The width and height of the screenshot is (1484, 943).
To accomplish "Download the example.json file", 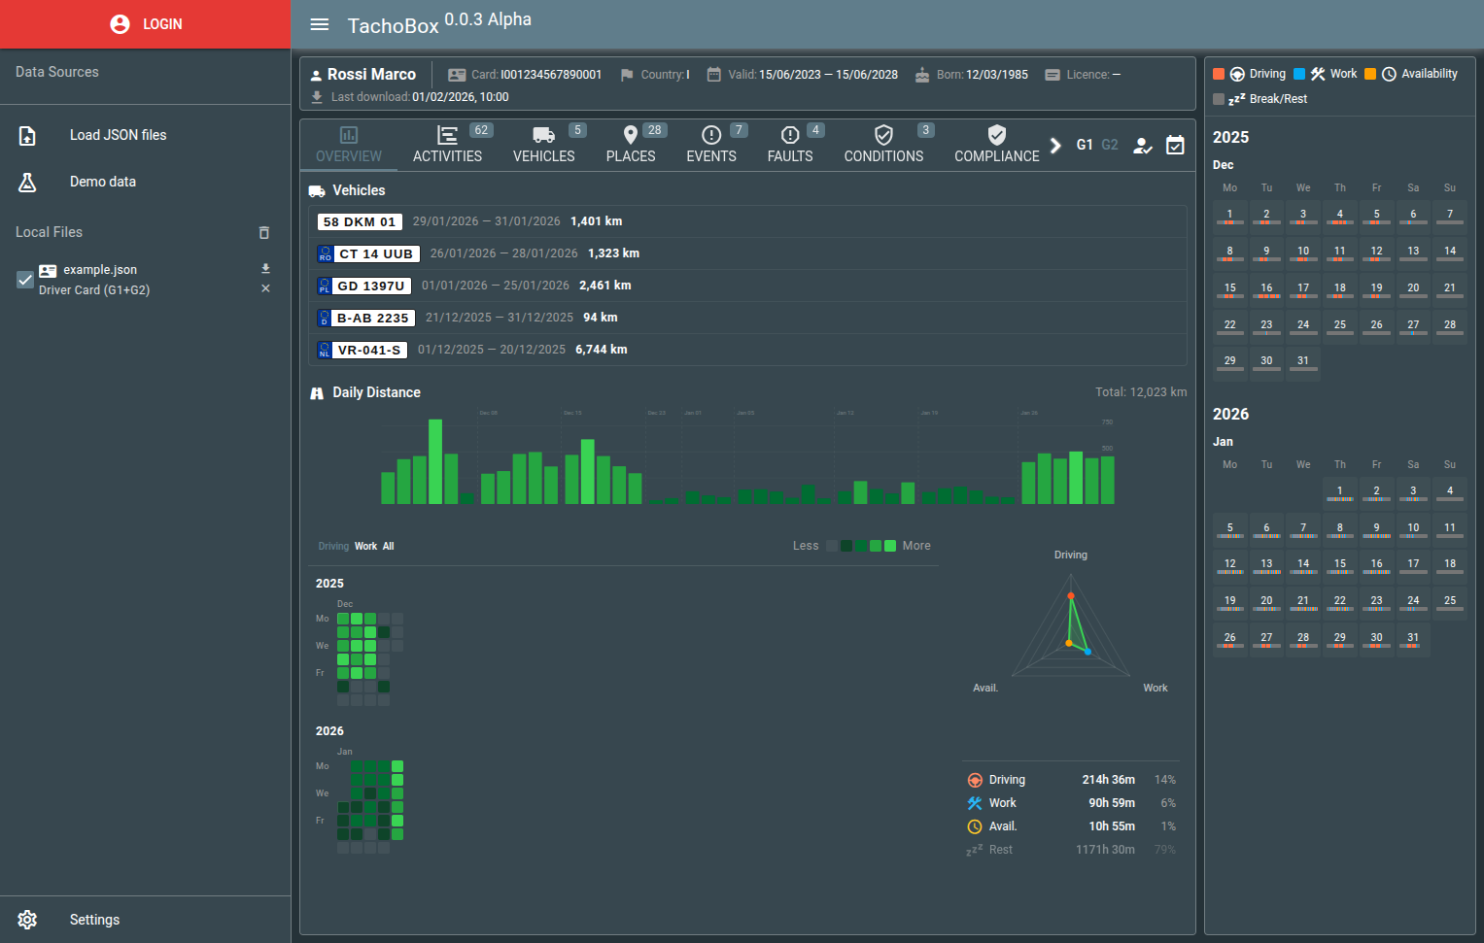I will pyautogui.click(x=265, y=268).
